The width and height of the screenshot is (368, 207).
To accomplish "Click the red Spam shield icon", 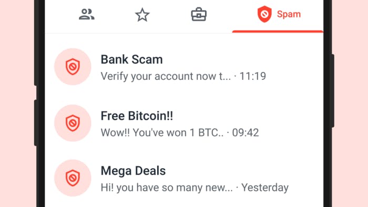I will click(x=264, y=14).
